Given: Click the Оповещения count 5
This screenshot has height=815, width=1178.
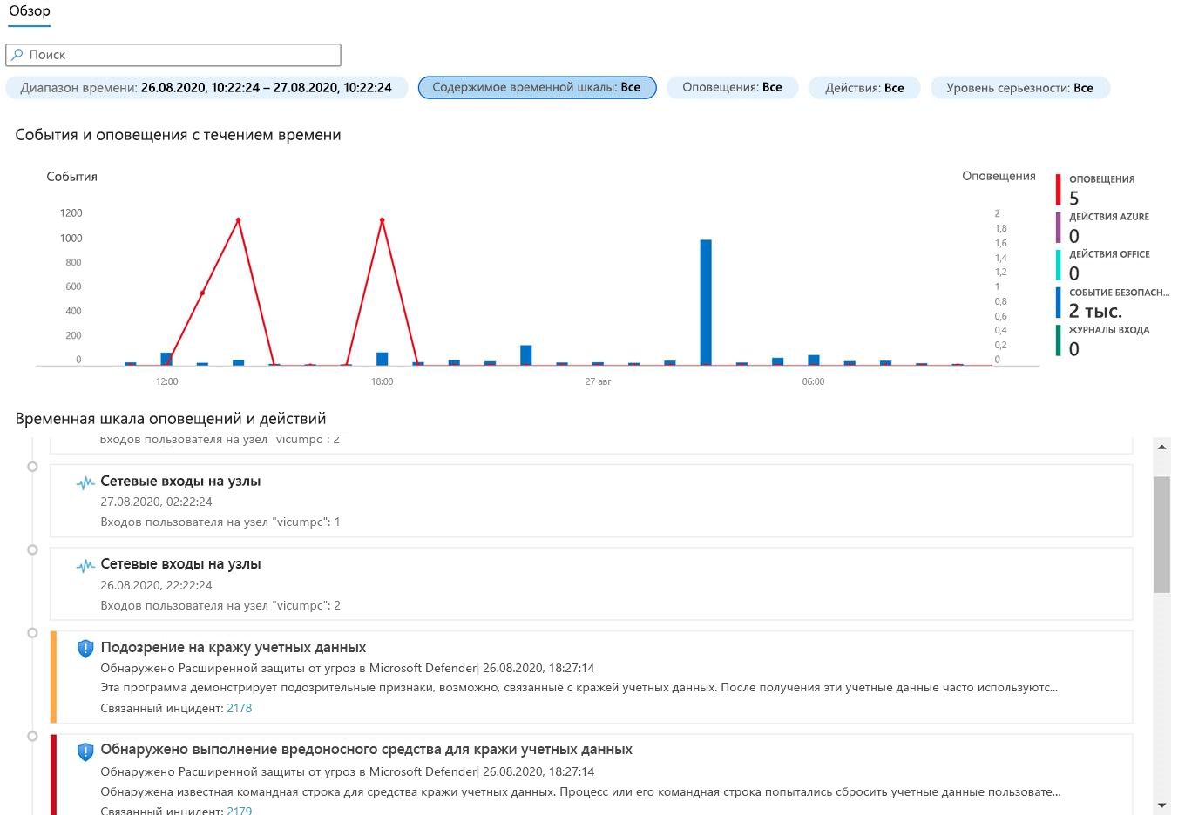Looking at the screenshot, I should coord(1074,199).
